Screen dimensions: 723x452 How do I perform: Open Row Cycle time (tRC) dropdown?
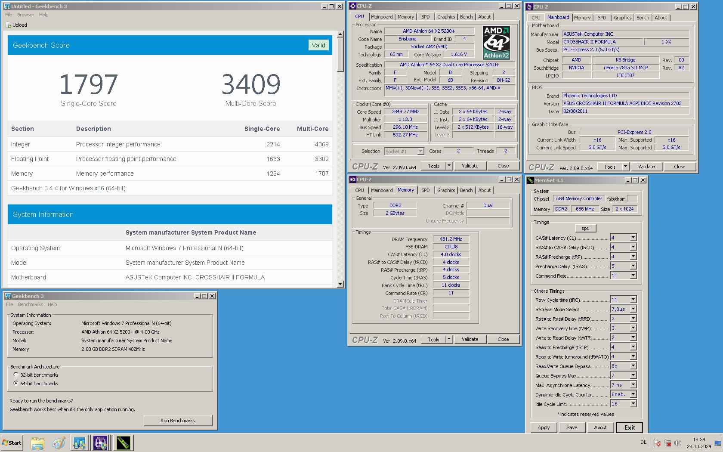click(x=633, y=300)
